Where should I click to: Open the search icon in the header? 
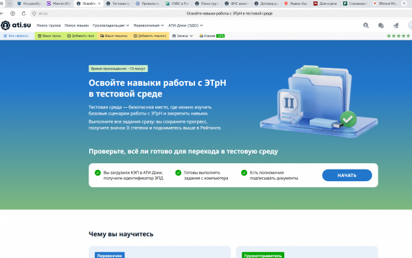point(366,25)
